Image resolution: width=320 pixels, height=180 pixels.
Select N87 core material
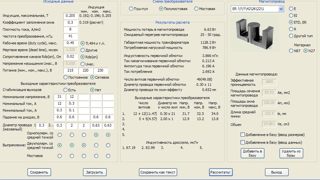291,51
